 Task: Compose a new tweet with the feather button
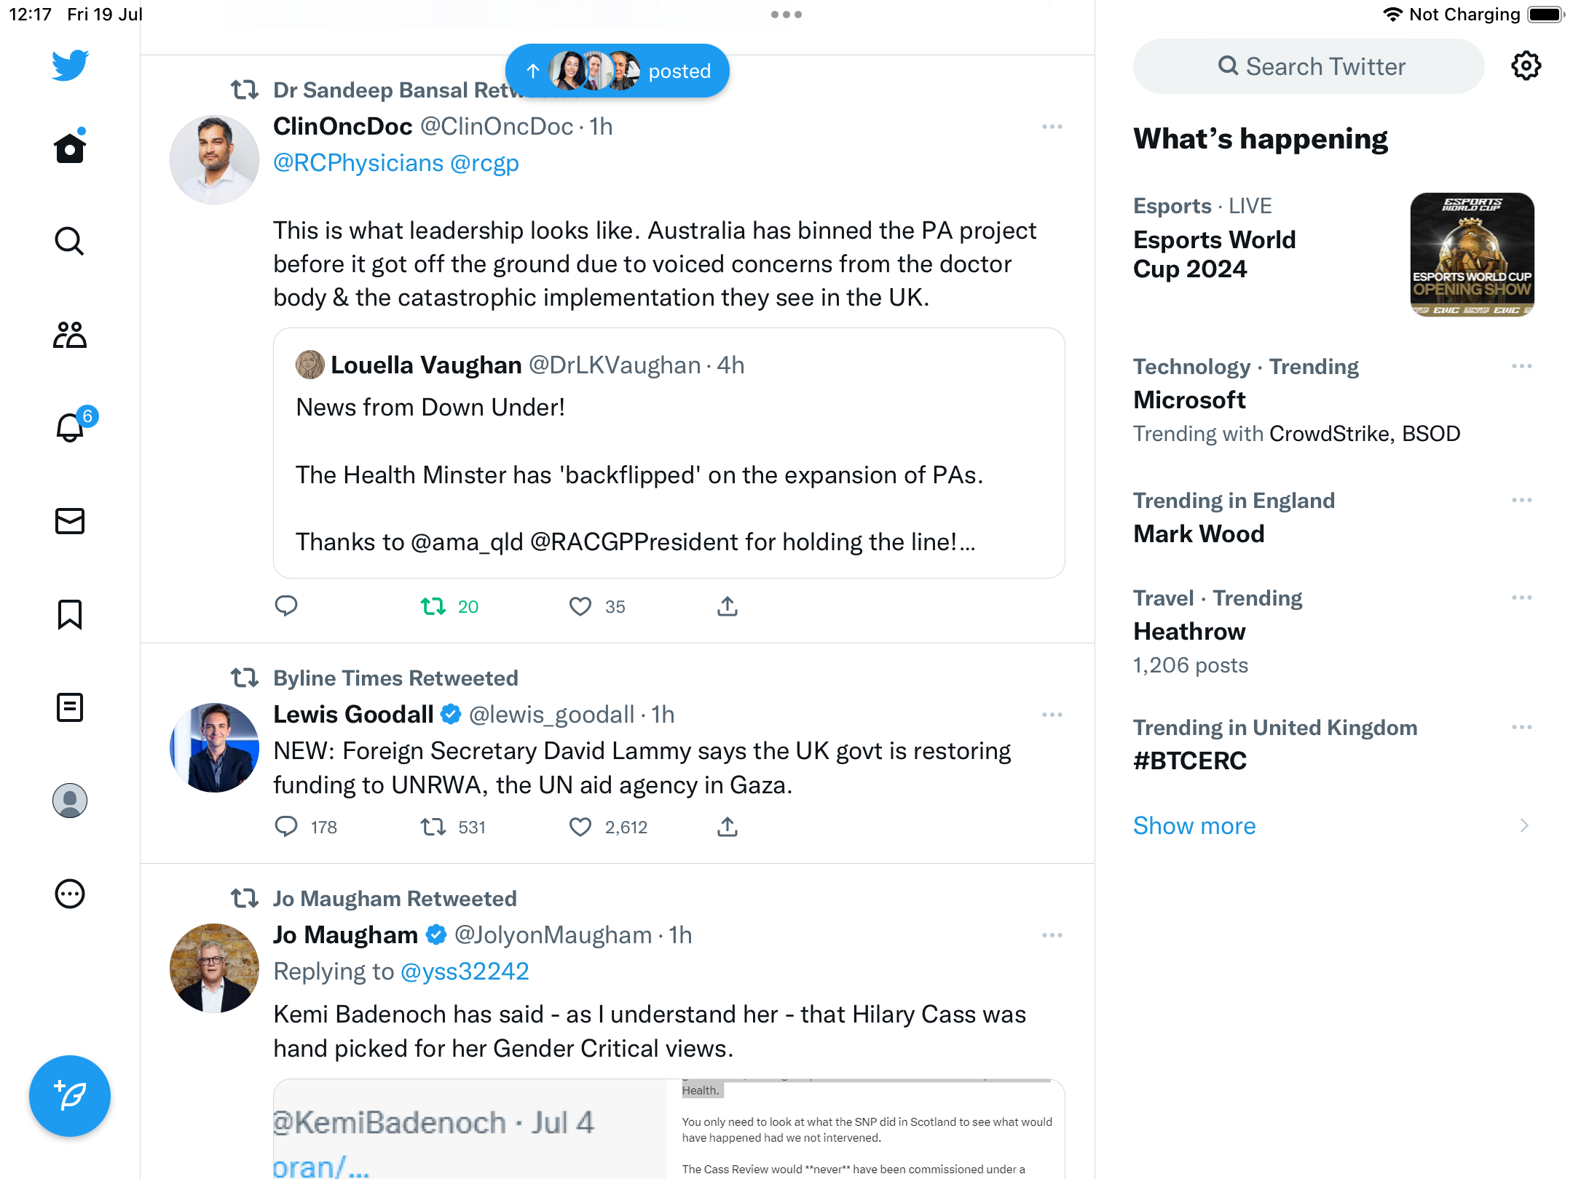click(x=70, y=1096)
